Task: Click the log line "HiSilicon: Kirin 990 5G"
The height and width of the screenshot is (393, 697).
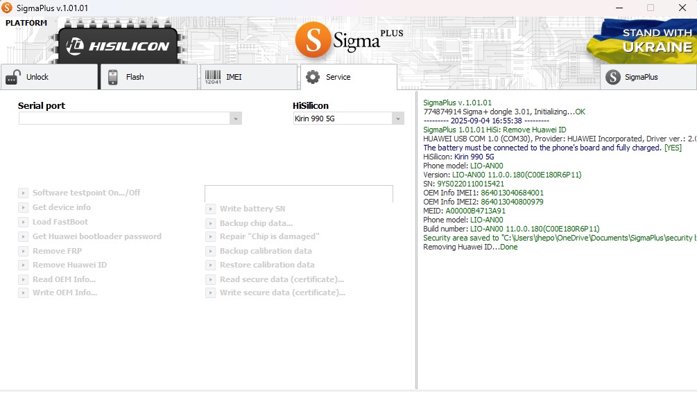Action: [458, 157]
